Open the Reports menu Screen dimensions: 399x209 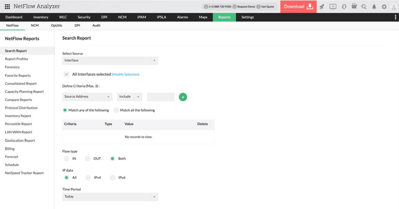[x=224, y=17]
